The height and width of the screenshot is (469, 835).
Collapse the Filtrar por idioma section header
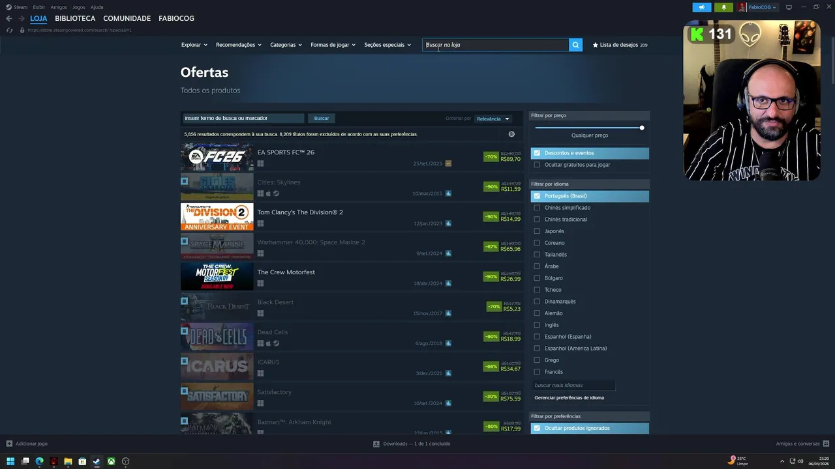tap(590, 184)
